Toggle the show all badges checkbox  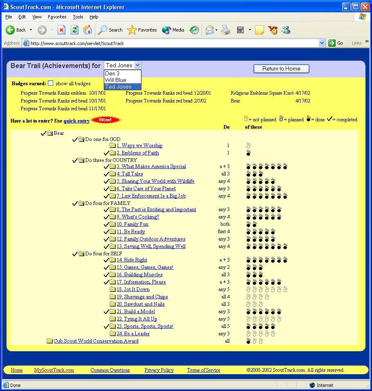click(50, 83)
